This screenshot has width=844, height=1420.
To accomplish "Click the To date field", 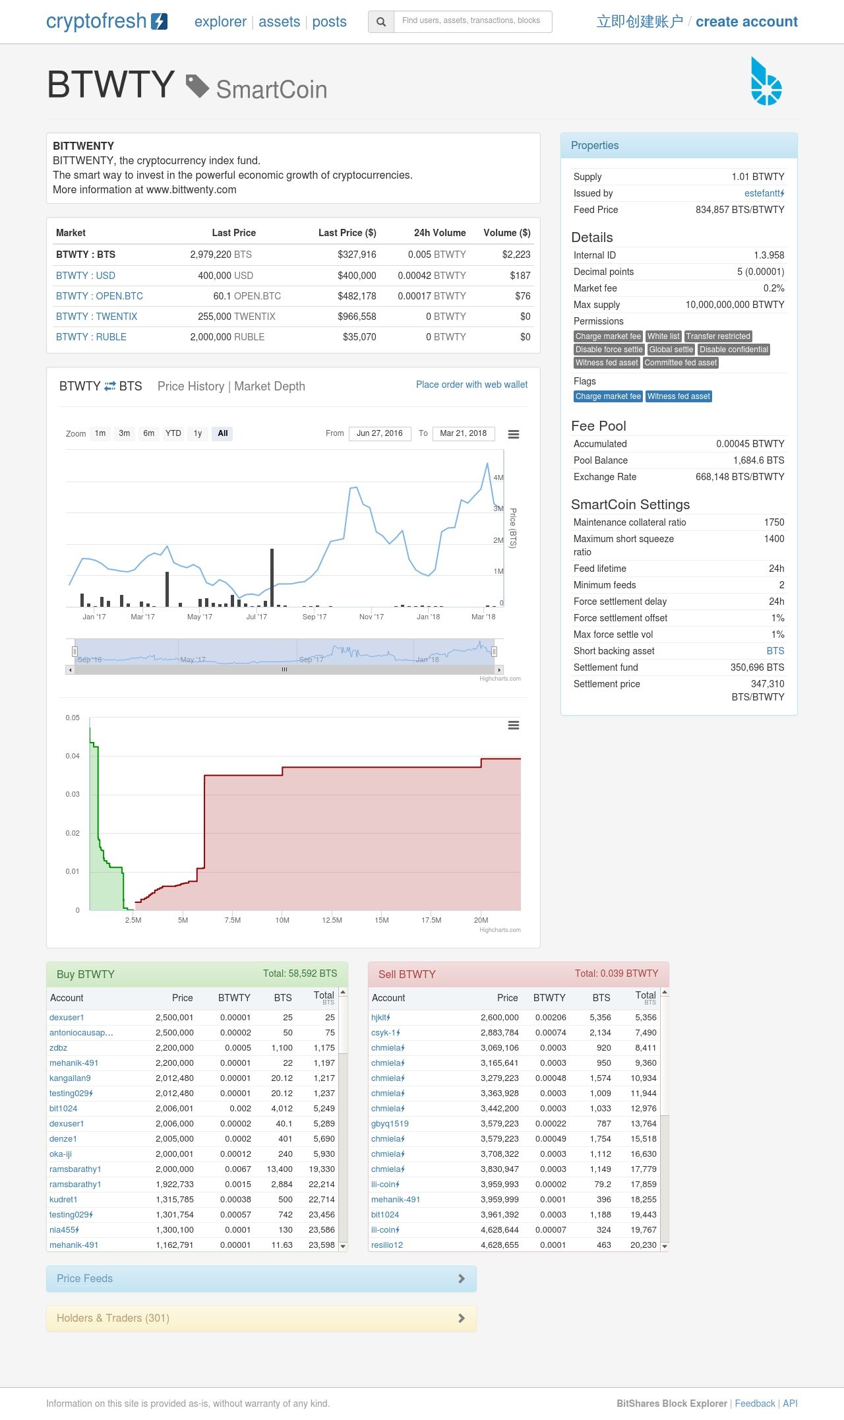I will pos(464,433).
